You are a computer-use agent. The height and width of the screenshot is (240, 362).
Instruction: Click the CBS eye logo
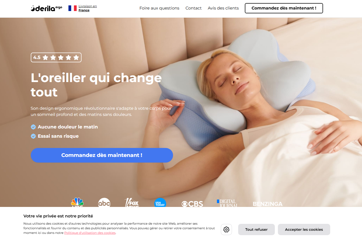[192, 204]
